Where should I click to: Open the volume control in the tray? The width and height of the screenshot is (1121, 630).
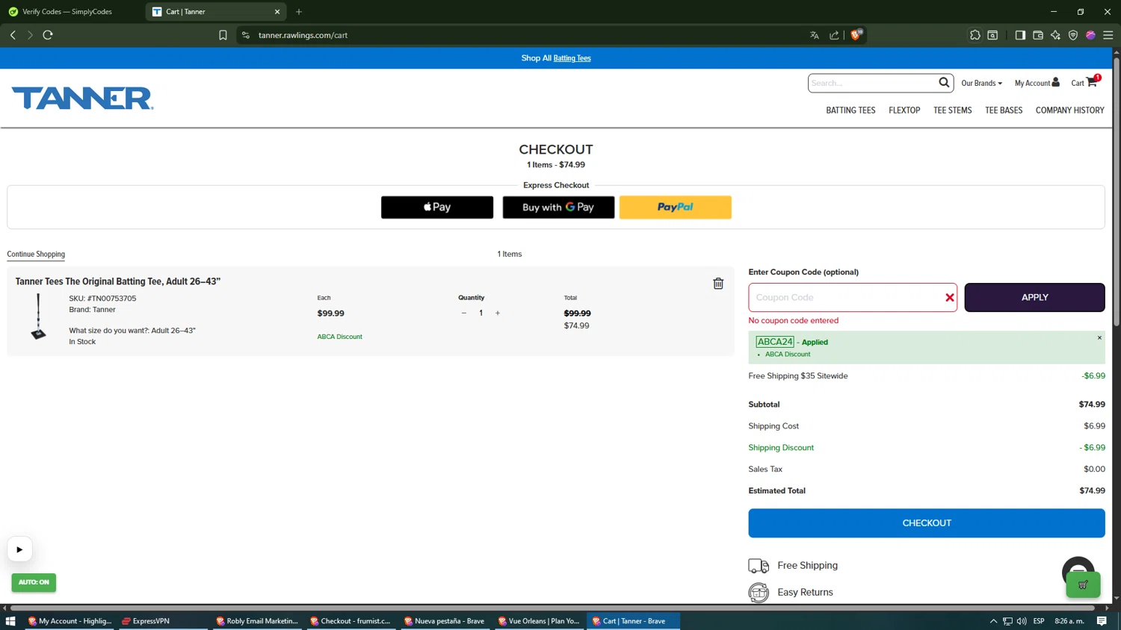pos(1022,621)
